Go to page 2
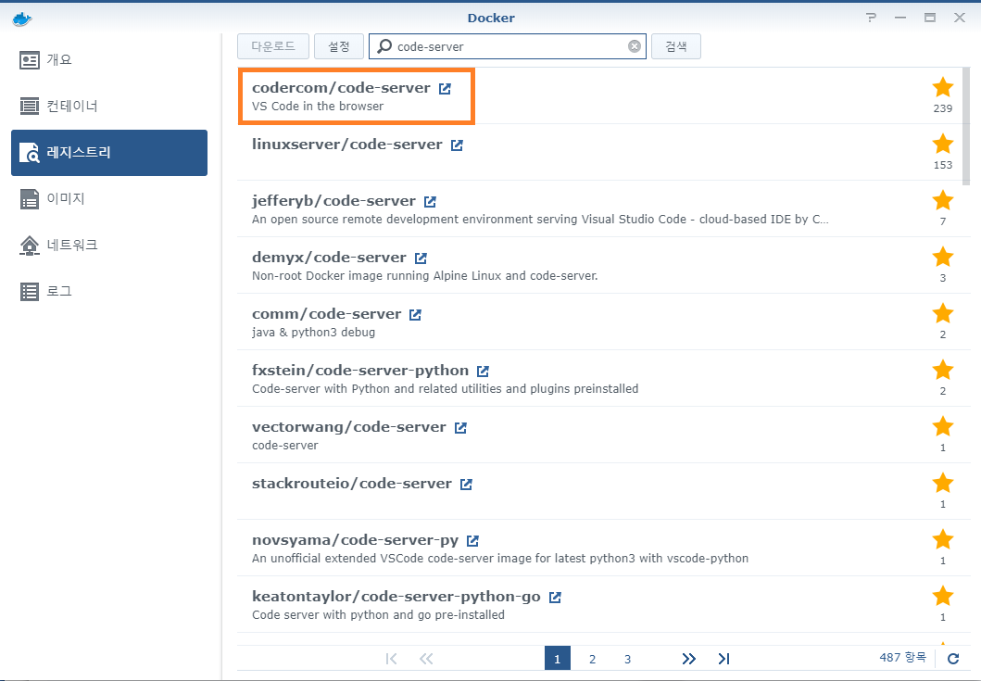Screen dimensions: 981x681 click(x=593, y=659)
